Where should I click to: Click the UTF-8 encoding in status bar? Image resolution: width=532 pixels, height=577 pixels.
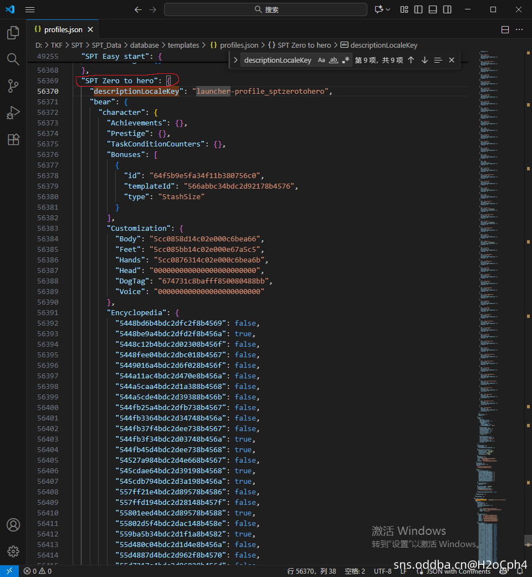click(x=382, y=571)
